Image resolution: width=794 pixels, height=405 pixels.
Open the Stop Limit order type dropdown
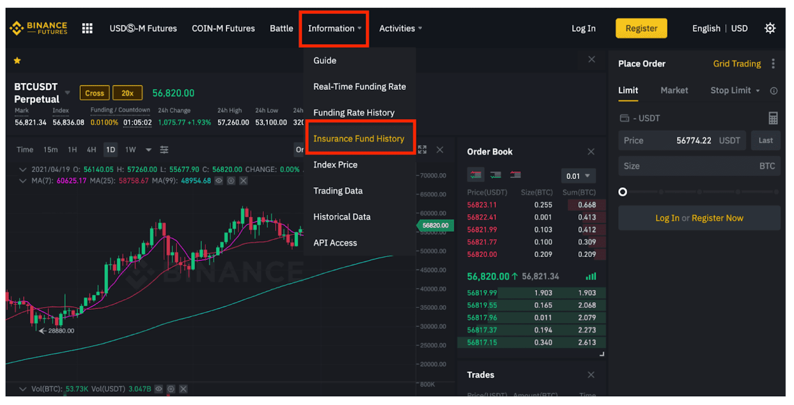[x=735, y=90]
